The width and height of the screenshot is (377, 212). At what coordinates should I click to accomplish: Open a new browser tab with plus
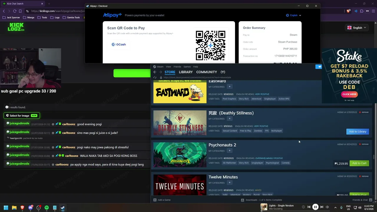[49, 4]
